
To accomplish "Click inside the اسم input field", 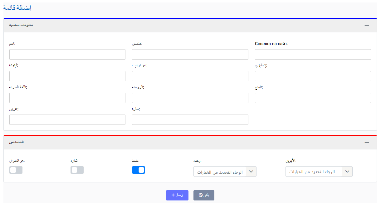I will [x=67, y=54].
